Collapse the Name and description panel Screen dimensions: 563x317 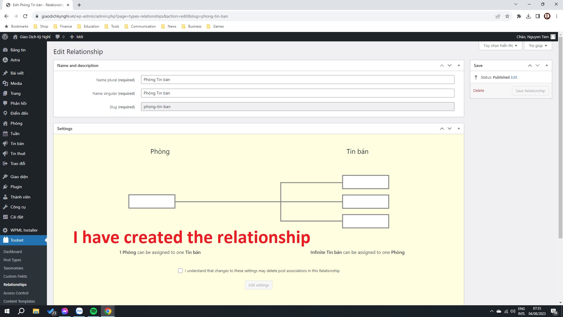(459, 65)
